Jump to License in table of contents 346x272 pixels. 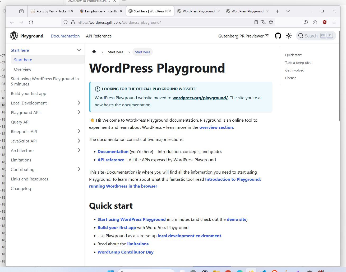(x=291, y=78)
